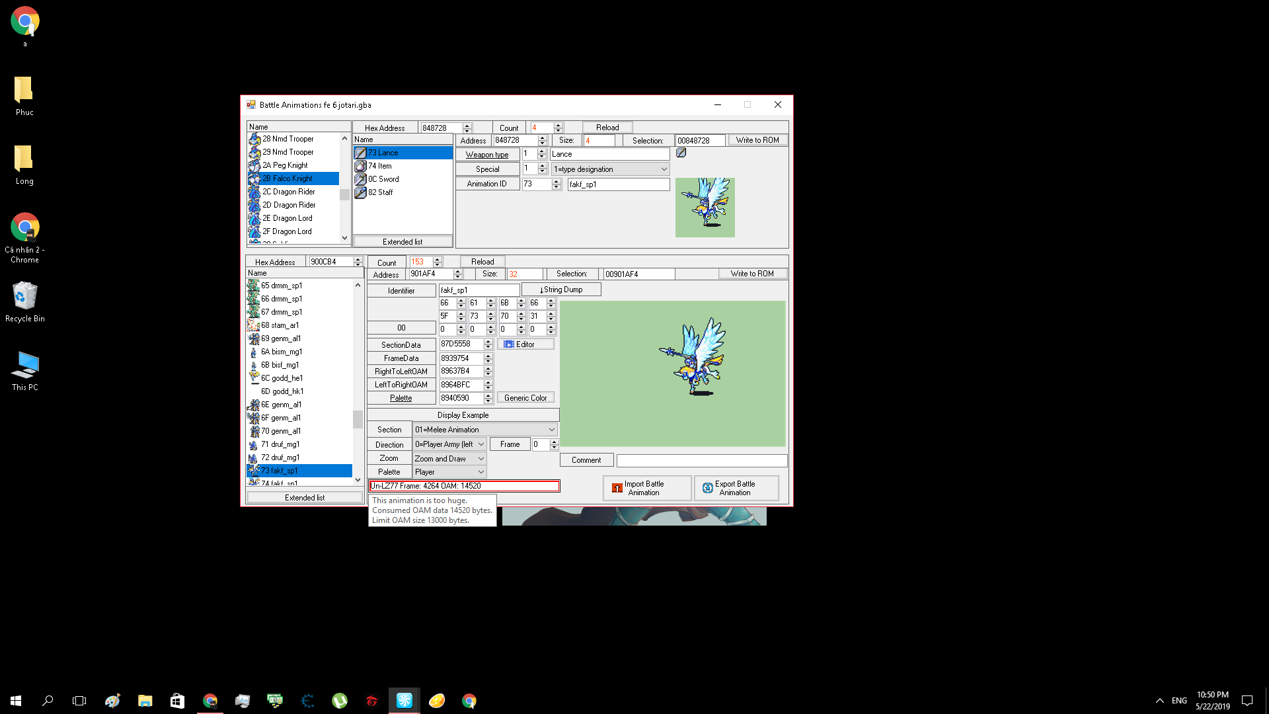Click the empty Comment text field

tap(701, 460)
